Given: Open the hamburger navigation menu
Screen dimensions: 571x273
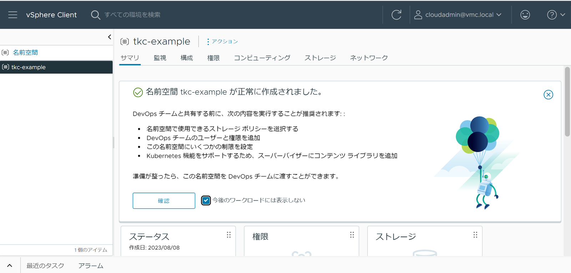Looking at the screenshot, I should [x=13, y=15].
